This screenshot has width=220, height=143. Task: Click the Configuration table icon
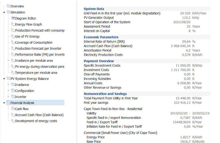point(13,91)
